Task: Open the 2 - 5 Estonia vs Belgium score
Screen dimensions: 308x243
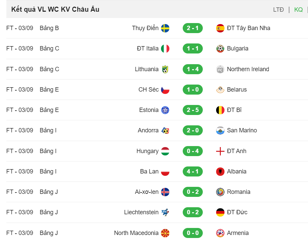Action: pyautogui.click(x=192, y=110)
